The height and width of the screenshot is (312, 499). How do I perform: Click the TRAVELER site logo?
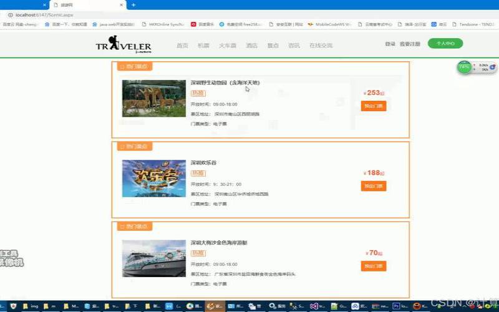tap(124, 44)
